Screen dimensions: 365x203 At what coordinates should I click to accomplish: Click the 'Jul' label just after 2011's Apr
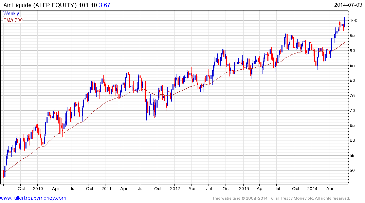coord(141,188)
